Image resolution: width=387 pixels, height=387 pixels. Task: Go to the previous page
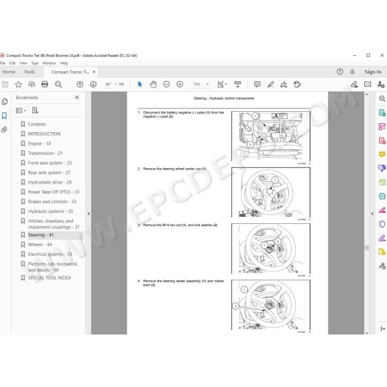point(80,85)
